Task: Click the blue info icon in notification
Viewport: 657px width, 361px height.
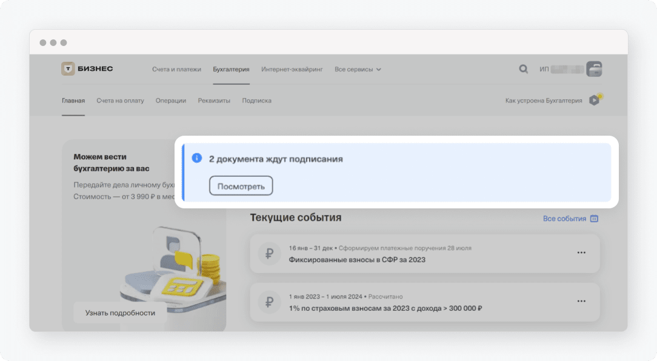Action: point(196,159)
